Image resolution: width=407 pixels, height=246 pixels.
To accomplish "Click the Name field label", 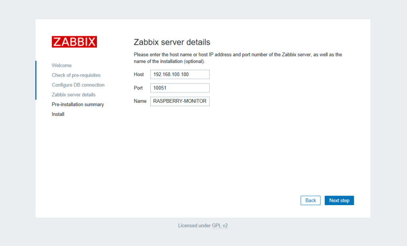I will [140, 101].
